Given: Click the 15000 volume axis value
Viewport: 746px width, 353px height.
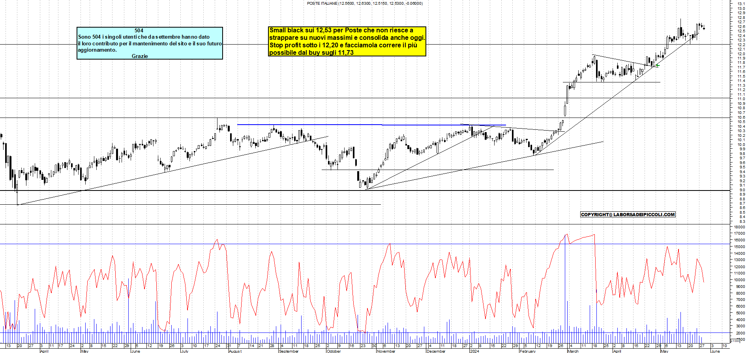Looking at the screenshot, I should pos(739,247).
